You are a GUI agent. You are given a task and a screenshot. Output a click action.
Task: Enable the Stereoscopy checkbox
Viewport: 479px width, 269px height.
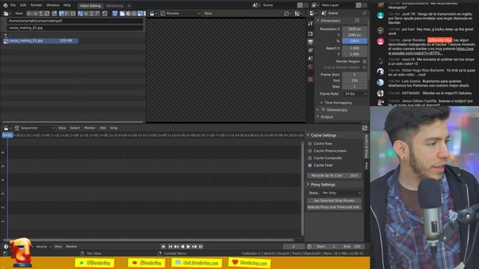pos(323,110)
